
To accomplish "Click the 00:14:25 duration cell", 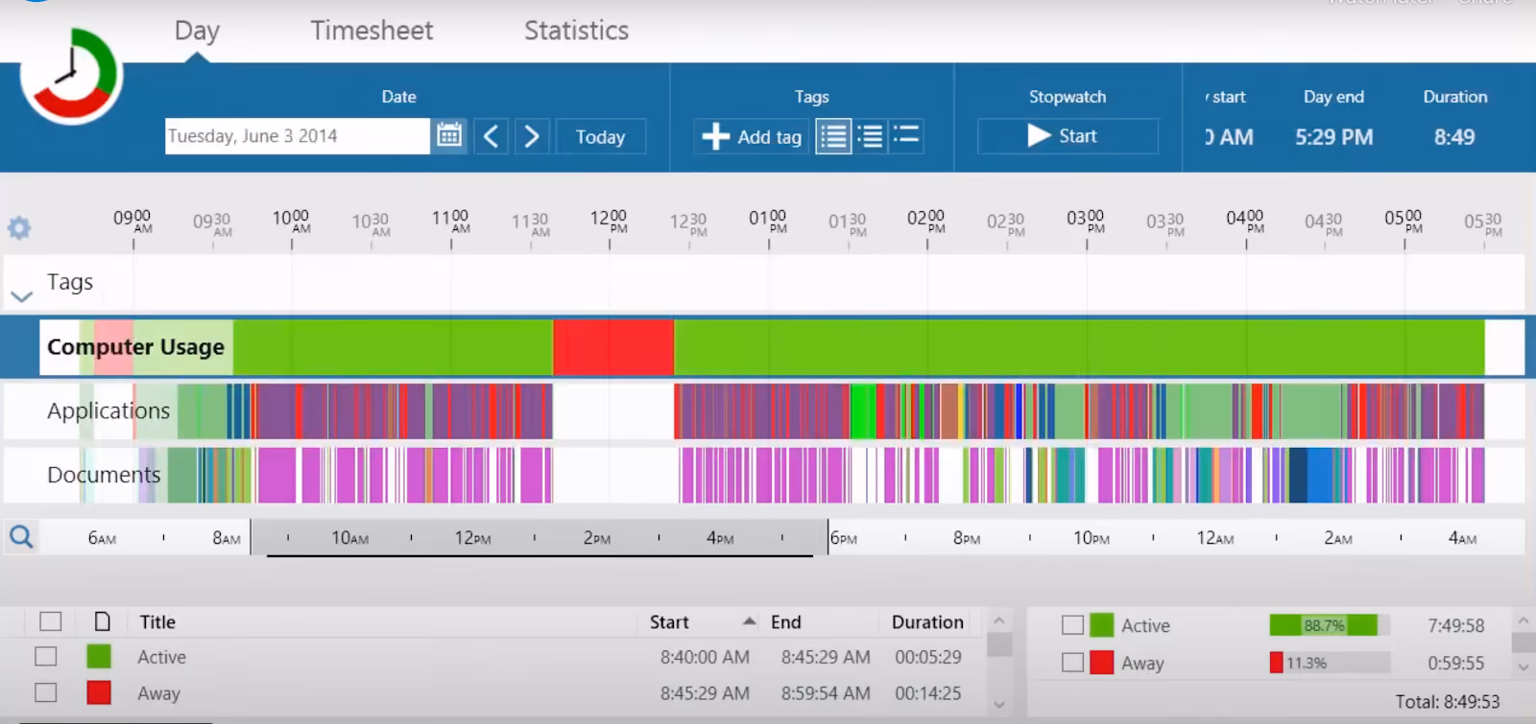I will coord(927,693).
